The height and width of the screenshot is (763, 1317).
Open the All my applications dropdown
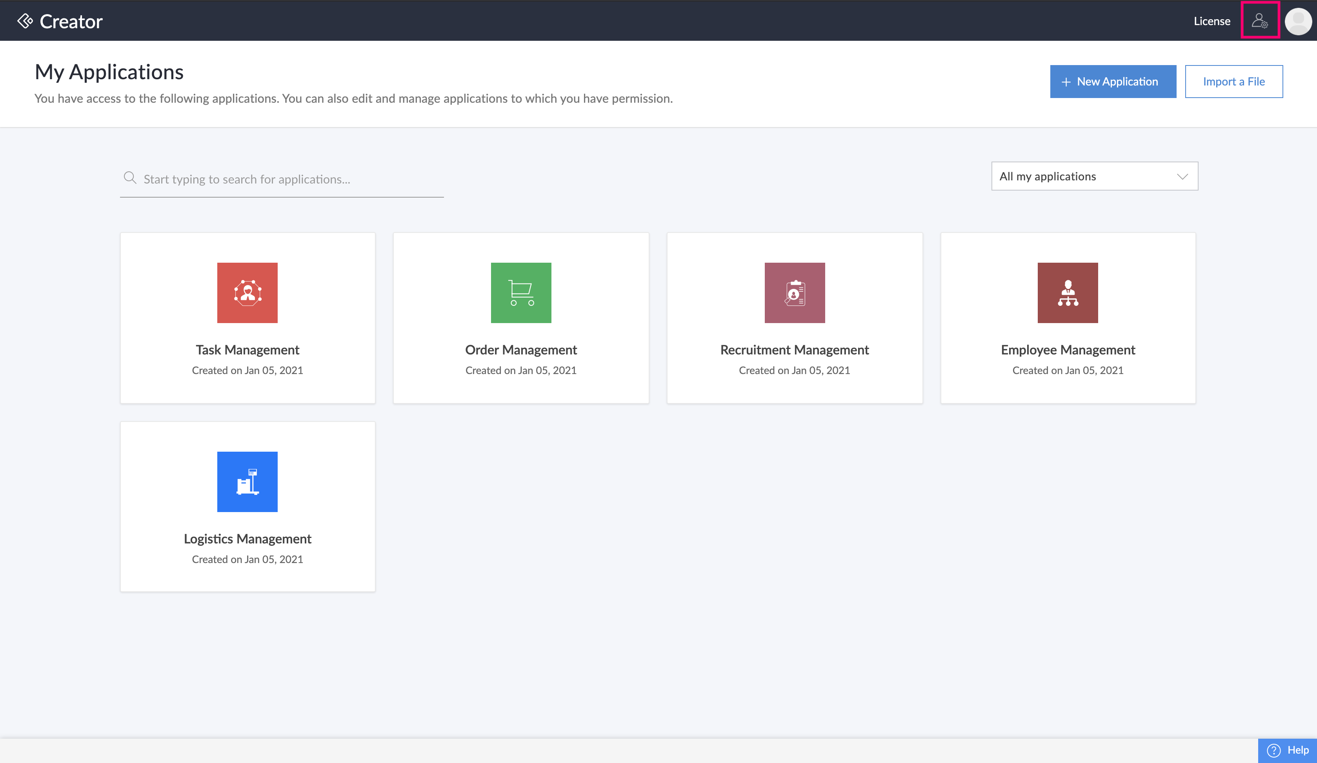click(x=1094, y=176)
